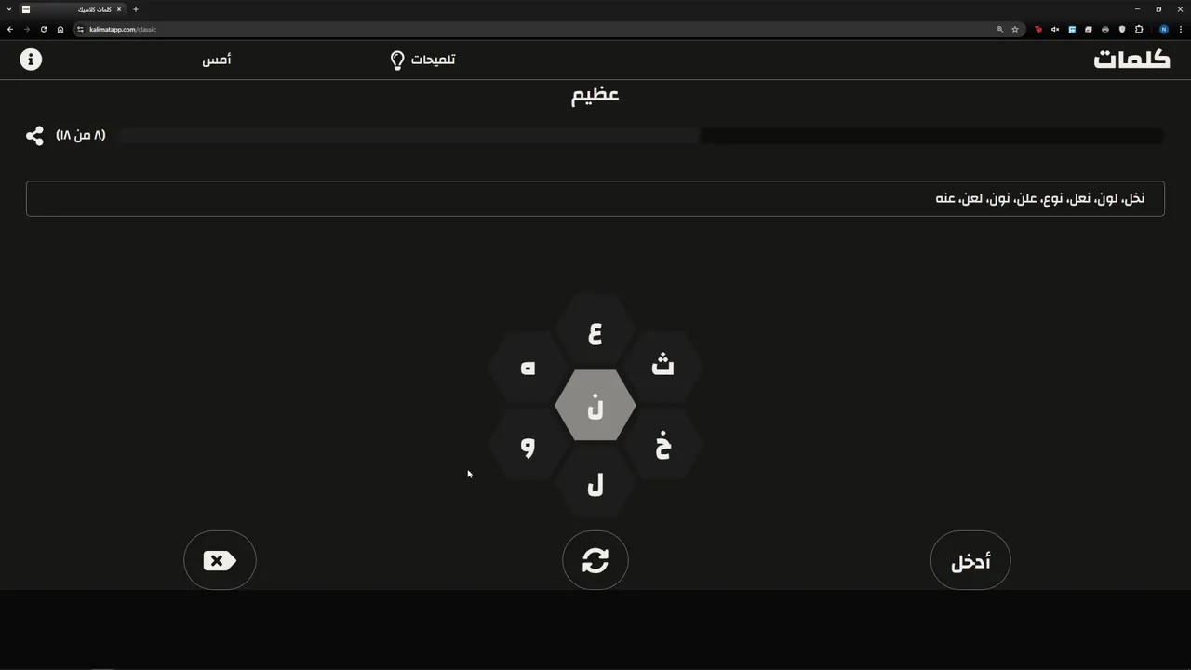
Task: Open the Chrome three-dots menu
Action: 1180,29
